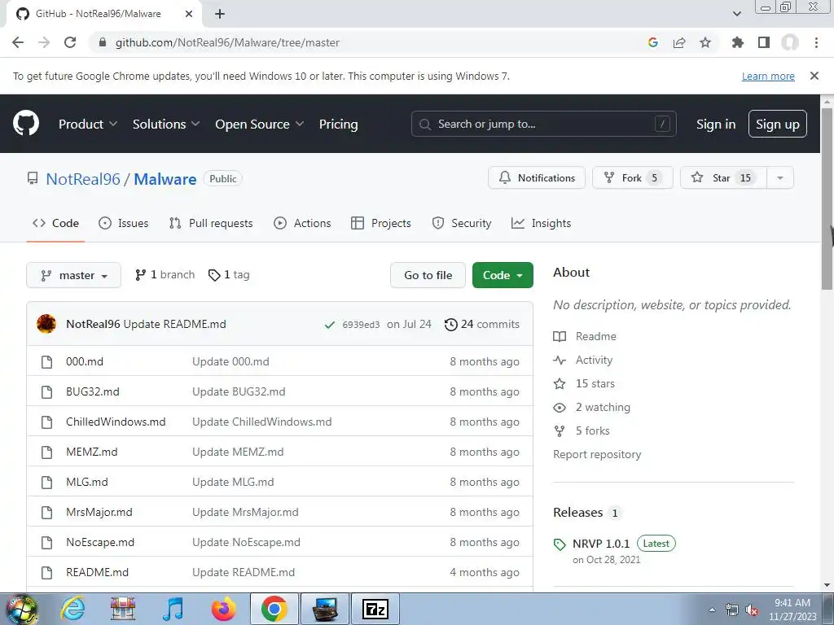
Task: Click Report repository link
Action: coord(597,454)
